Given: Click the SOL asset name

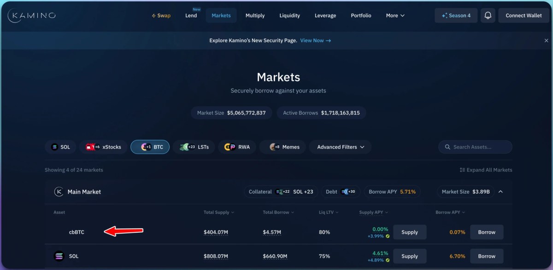Looking at the screenshot, I should pos(74,256).
